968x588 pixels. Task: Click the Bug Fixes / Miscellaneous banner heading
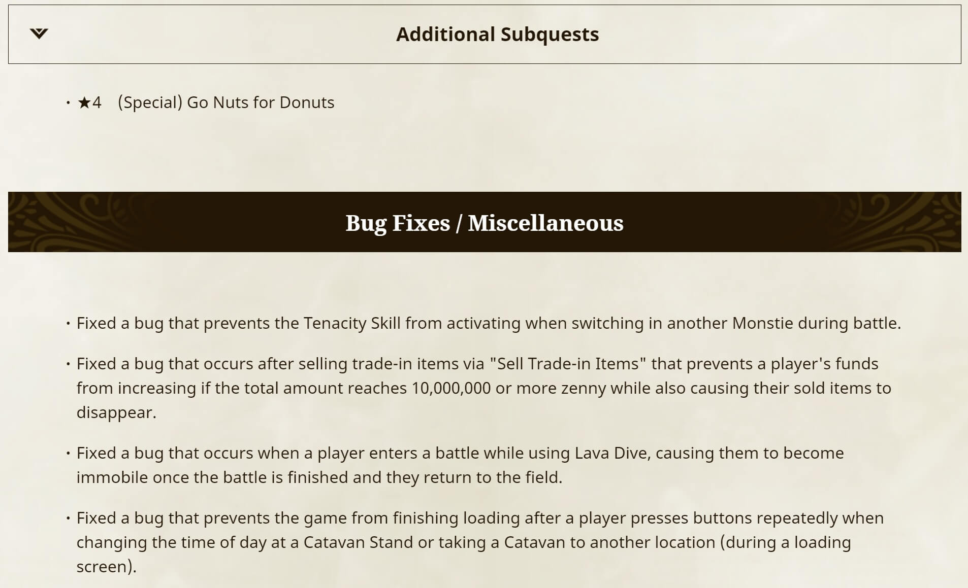click(x=484, y=223)
